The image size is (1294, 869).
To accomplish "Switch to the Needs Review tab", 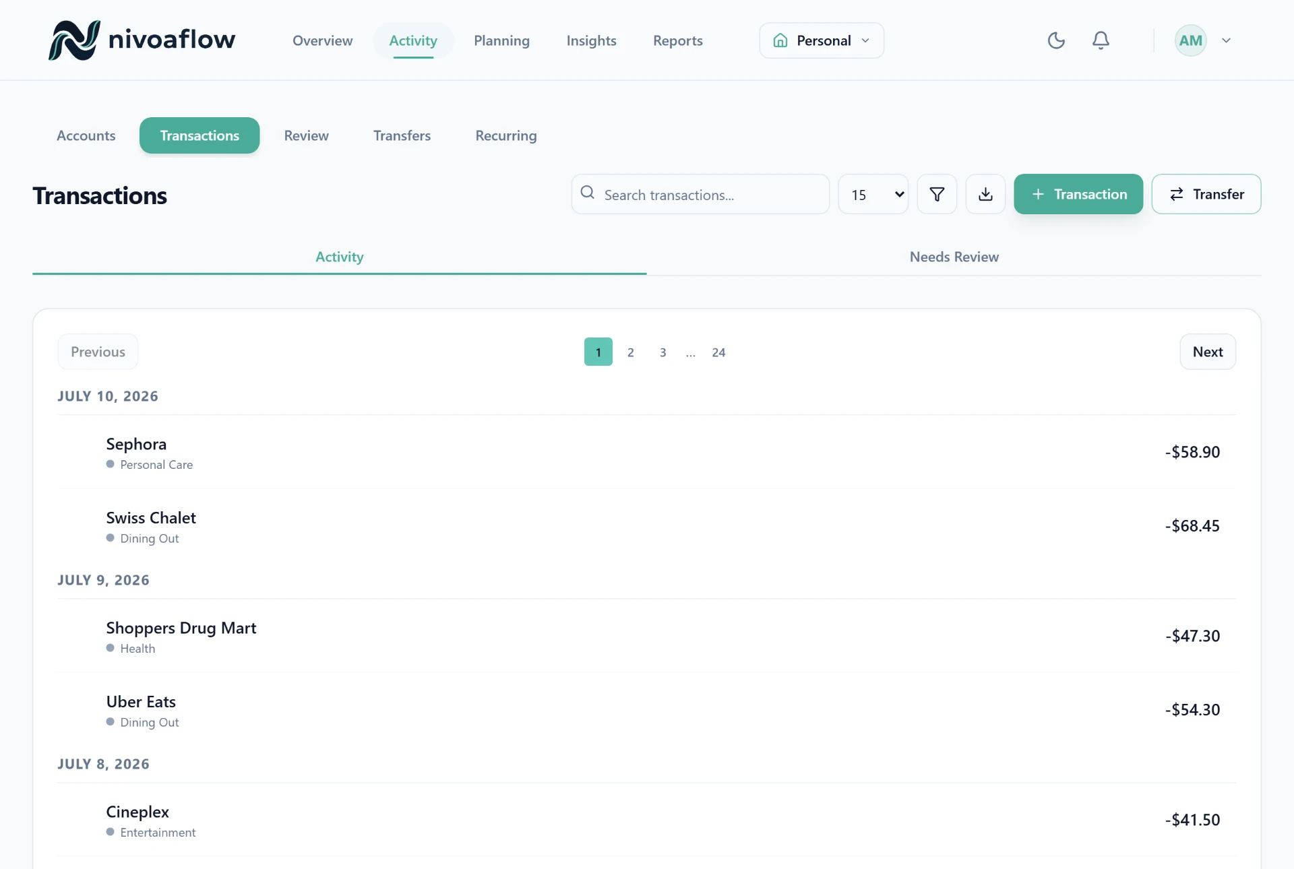I will (x=954, y=257).
